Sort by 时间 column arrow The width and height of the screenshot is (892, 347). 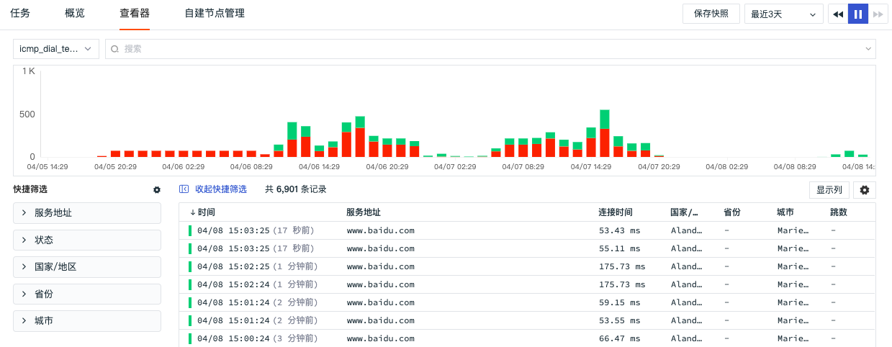192,212
